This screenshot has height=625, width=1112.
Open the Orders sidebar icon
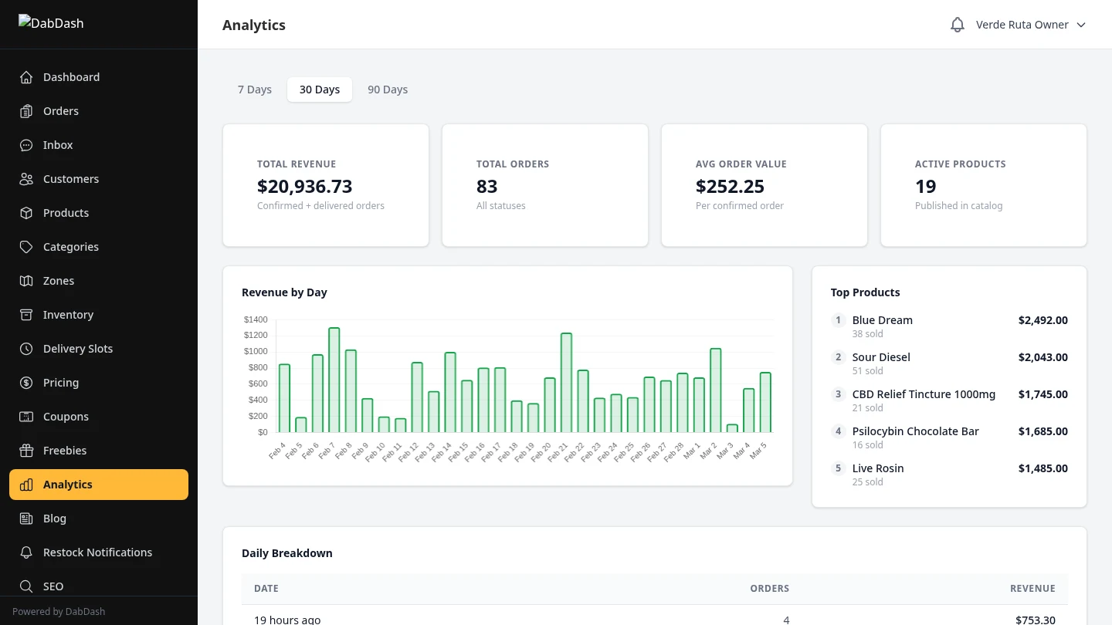pyautogui.click(x=25, y=110)
